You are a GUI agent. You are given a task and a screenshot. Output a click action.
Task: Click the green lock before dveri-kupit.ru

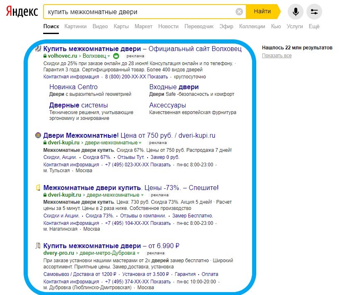[45, 195]
